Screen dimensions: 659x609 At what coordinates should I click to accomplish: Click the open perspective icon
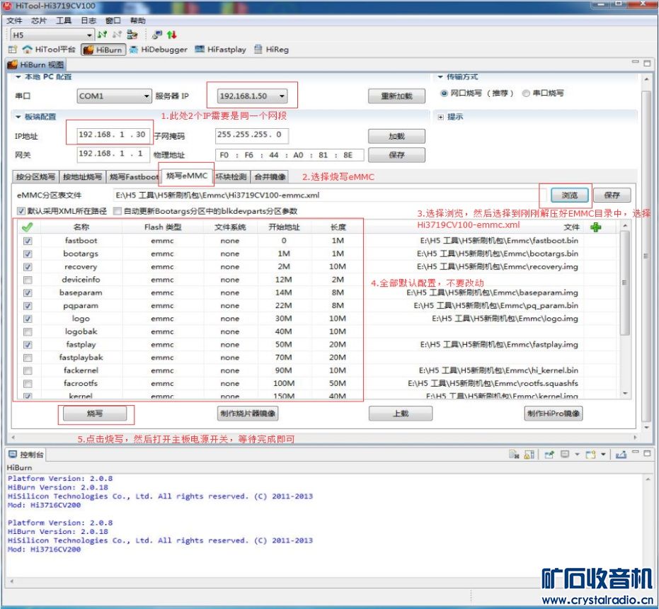[x=13, y=50]
